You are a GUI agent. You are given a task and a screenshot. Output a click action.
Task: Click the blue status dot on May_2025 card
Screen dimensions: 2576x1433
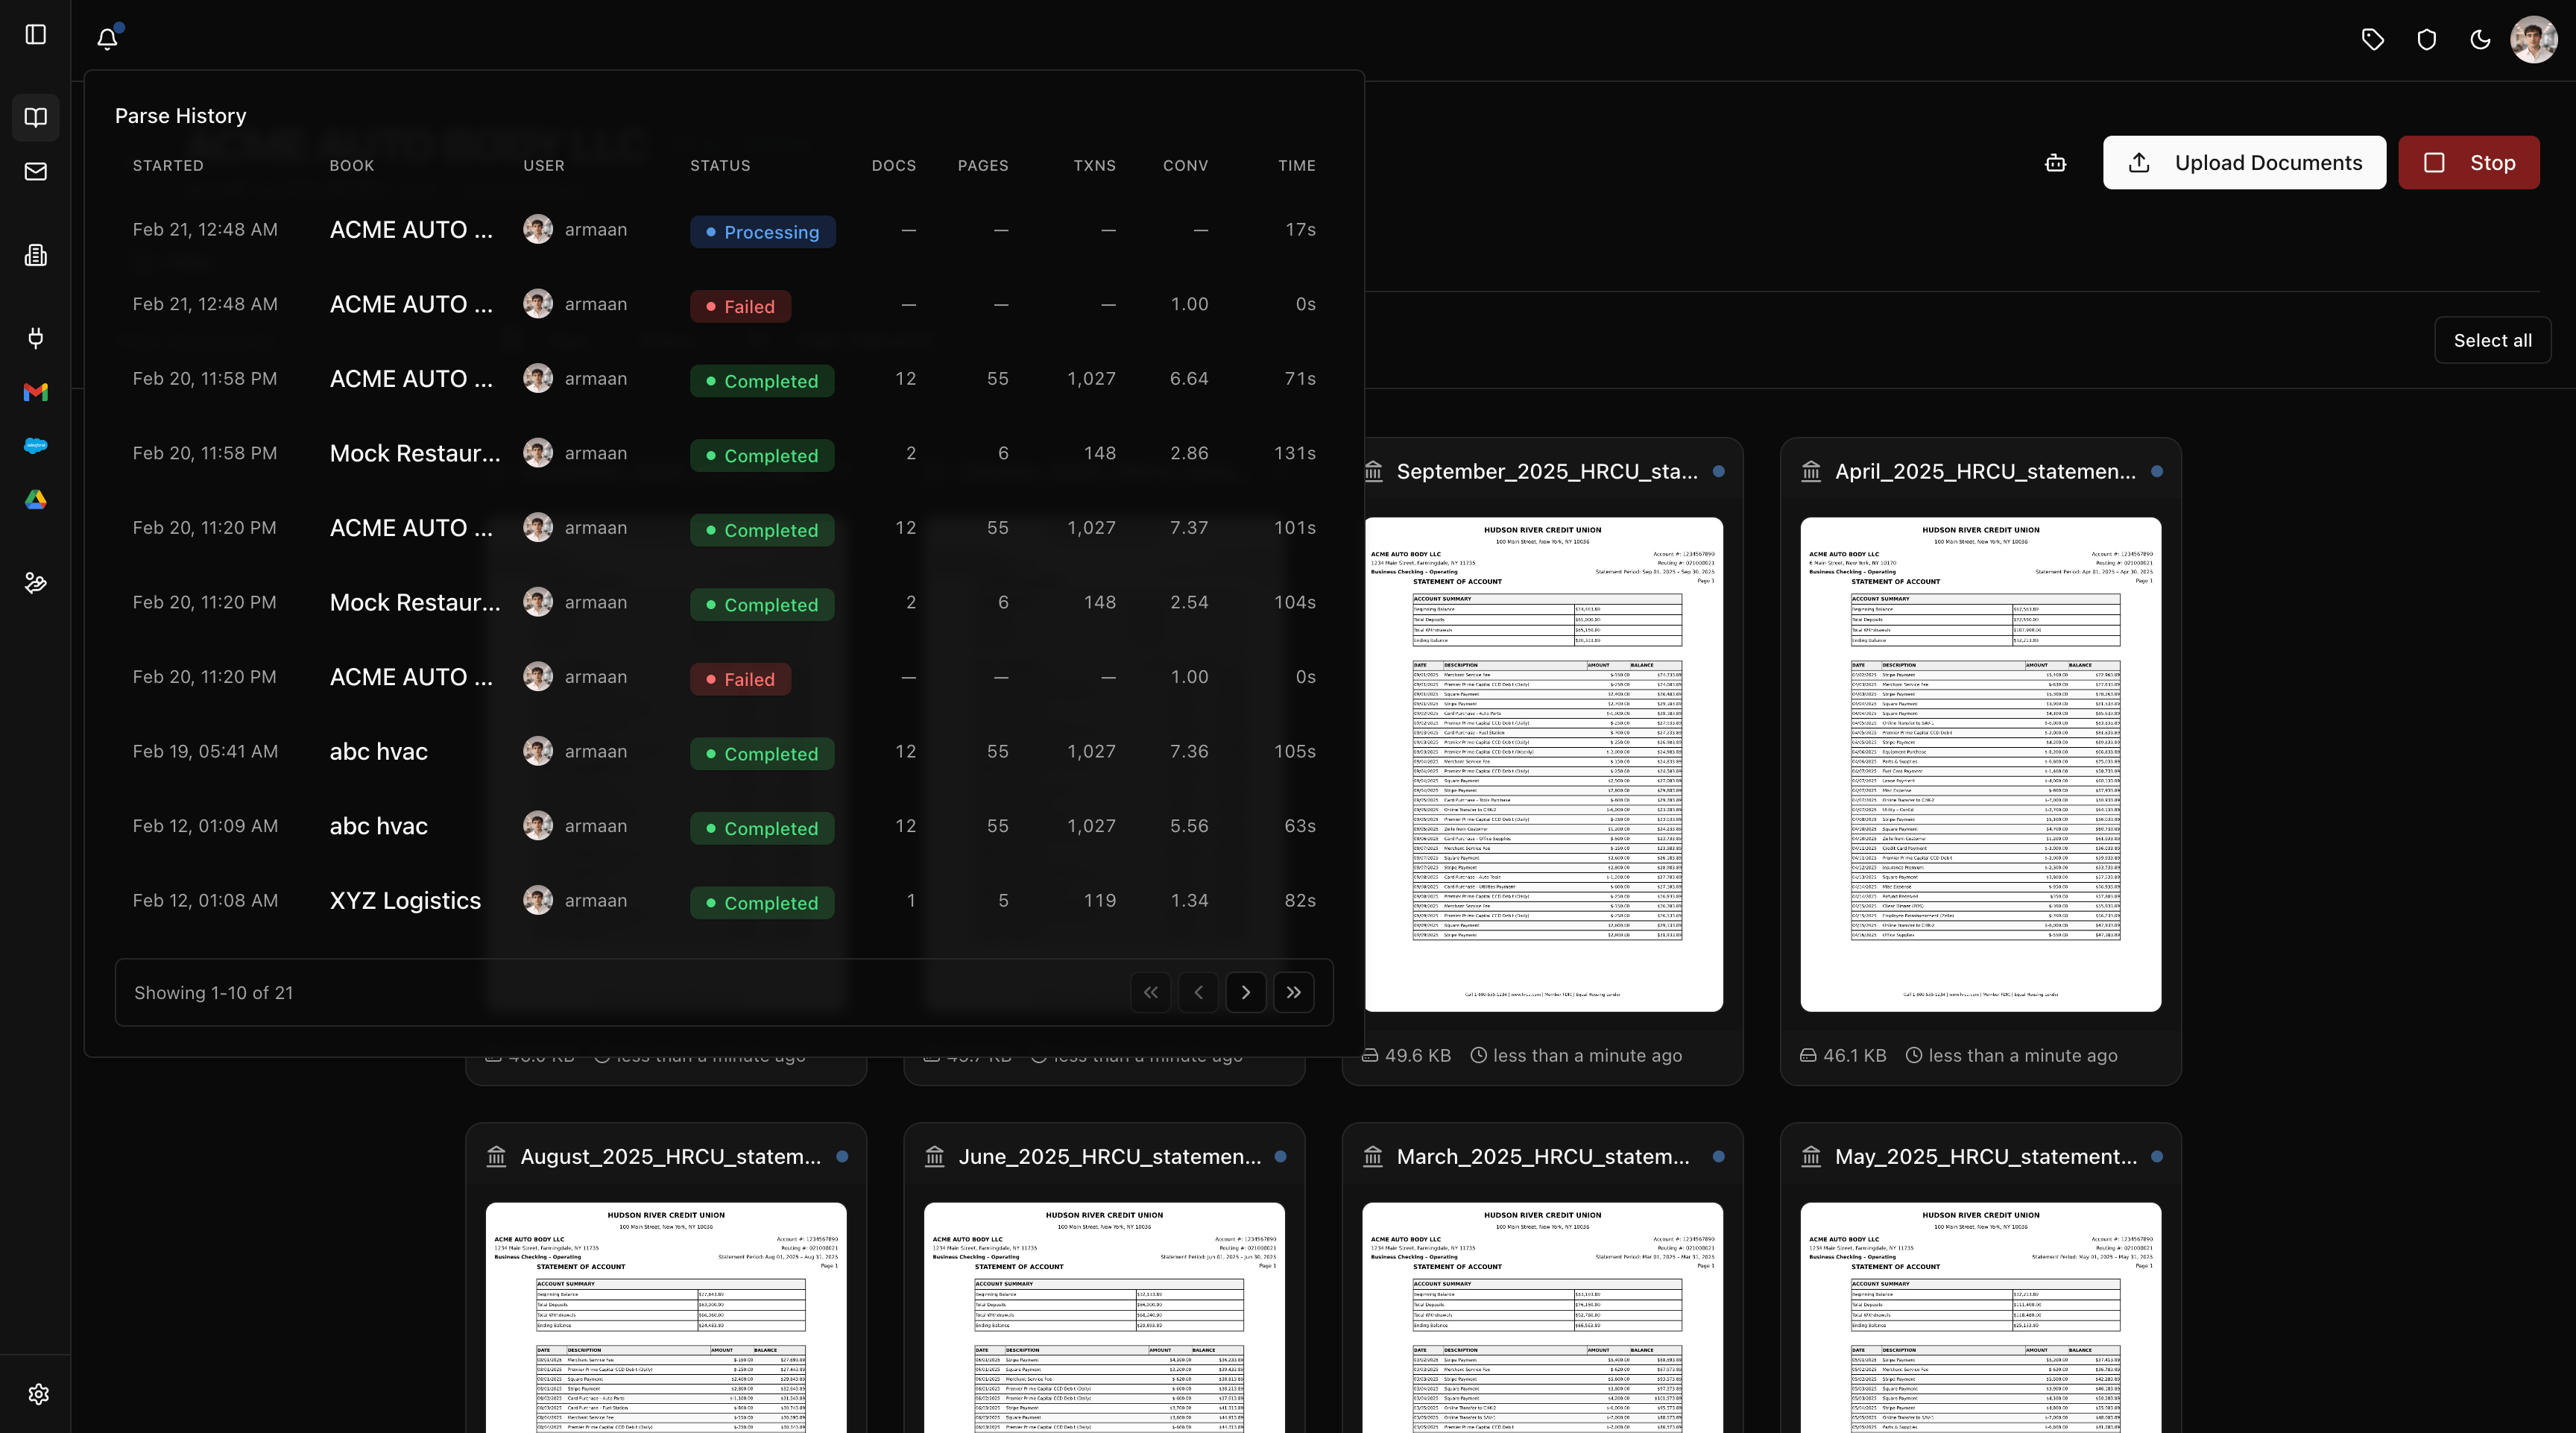coord(2157,1156)
